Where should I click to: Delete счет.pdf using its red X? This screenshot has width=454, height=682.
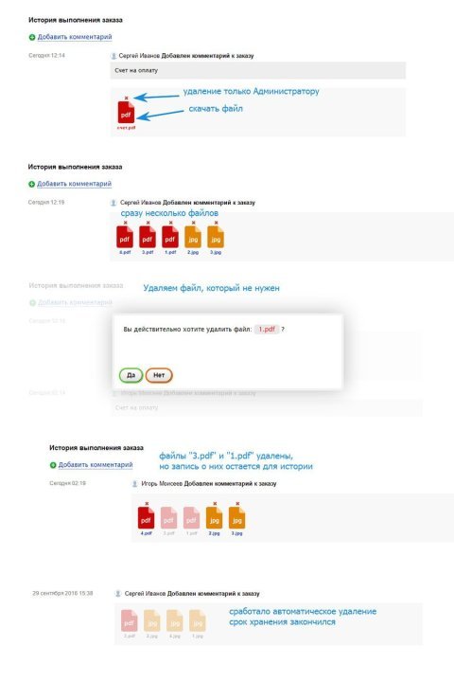click(126, 98)
